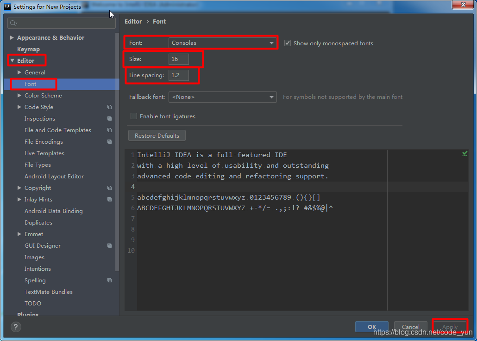Image resolution: width=477 pixels, height=341 pixels.
Task: Click the green checkmark in preview editor
Action: tap(465, 154)
